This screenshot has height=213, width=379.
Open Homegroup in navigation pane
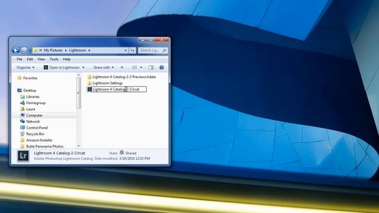click(36, 103)
